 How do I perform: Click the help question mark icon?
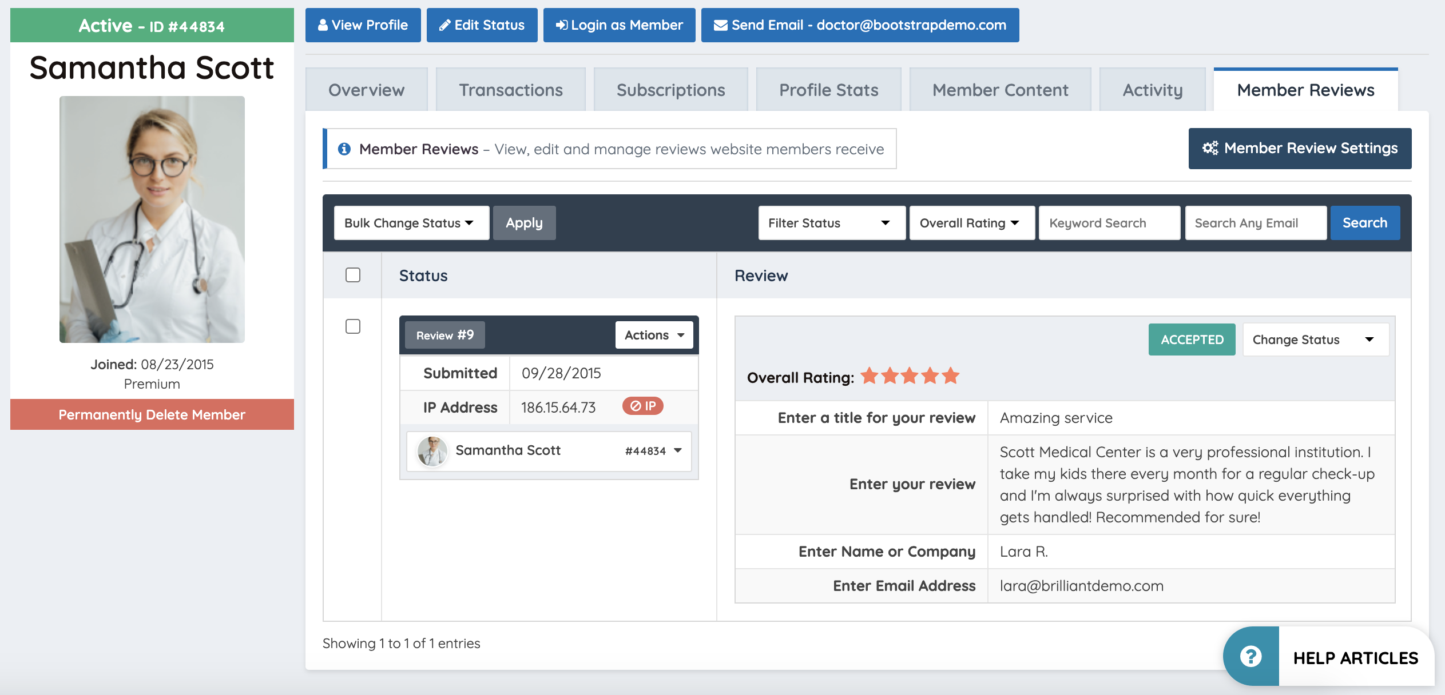pyautogui.click(x=1251, y=657)
